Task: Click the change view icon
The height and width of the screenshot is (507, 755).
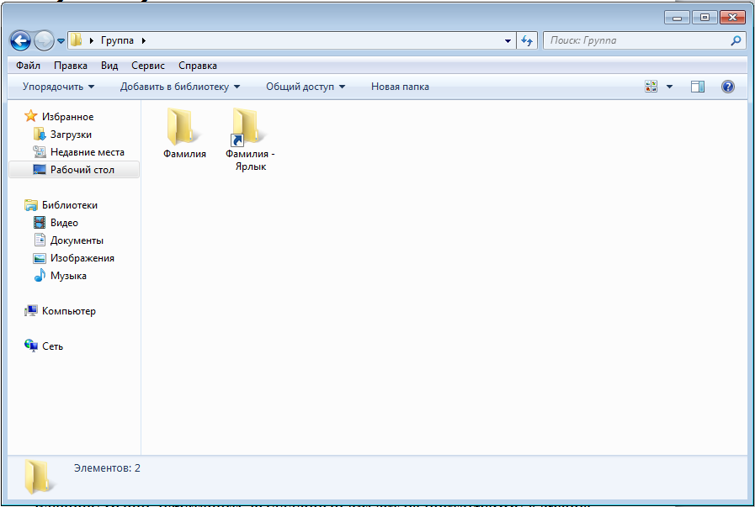Action: (x=651, y=87)
